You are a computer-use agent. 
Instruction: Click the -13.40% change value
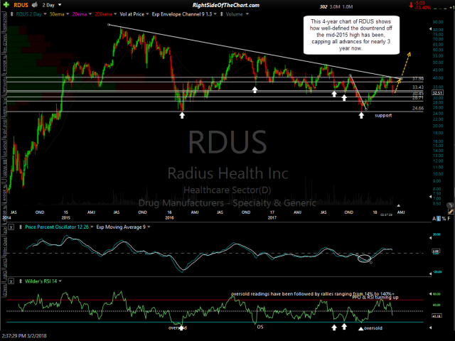(x=422, y=8)
